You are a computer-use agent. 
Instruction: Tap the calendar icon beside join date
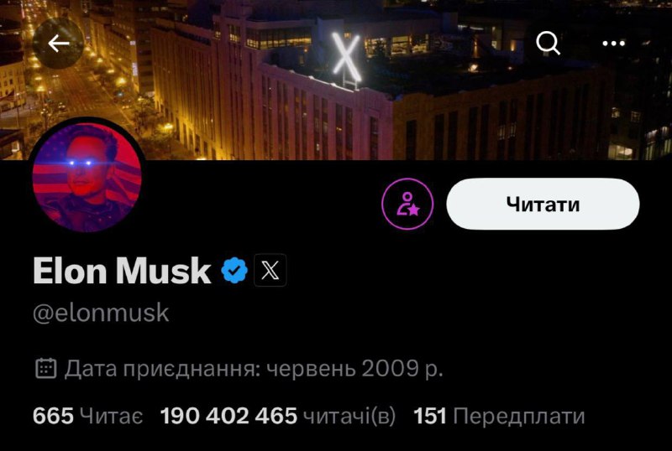[45, 368]
